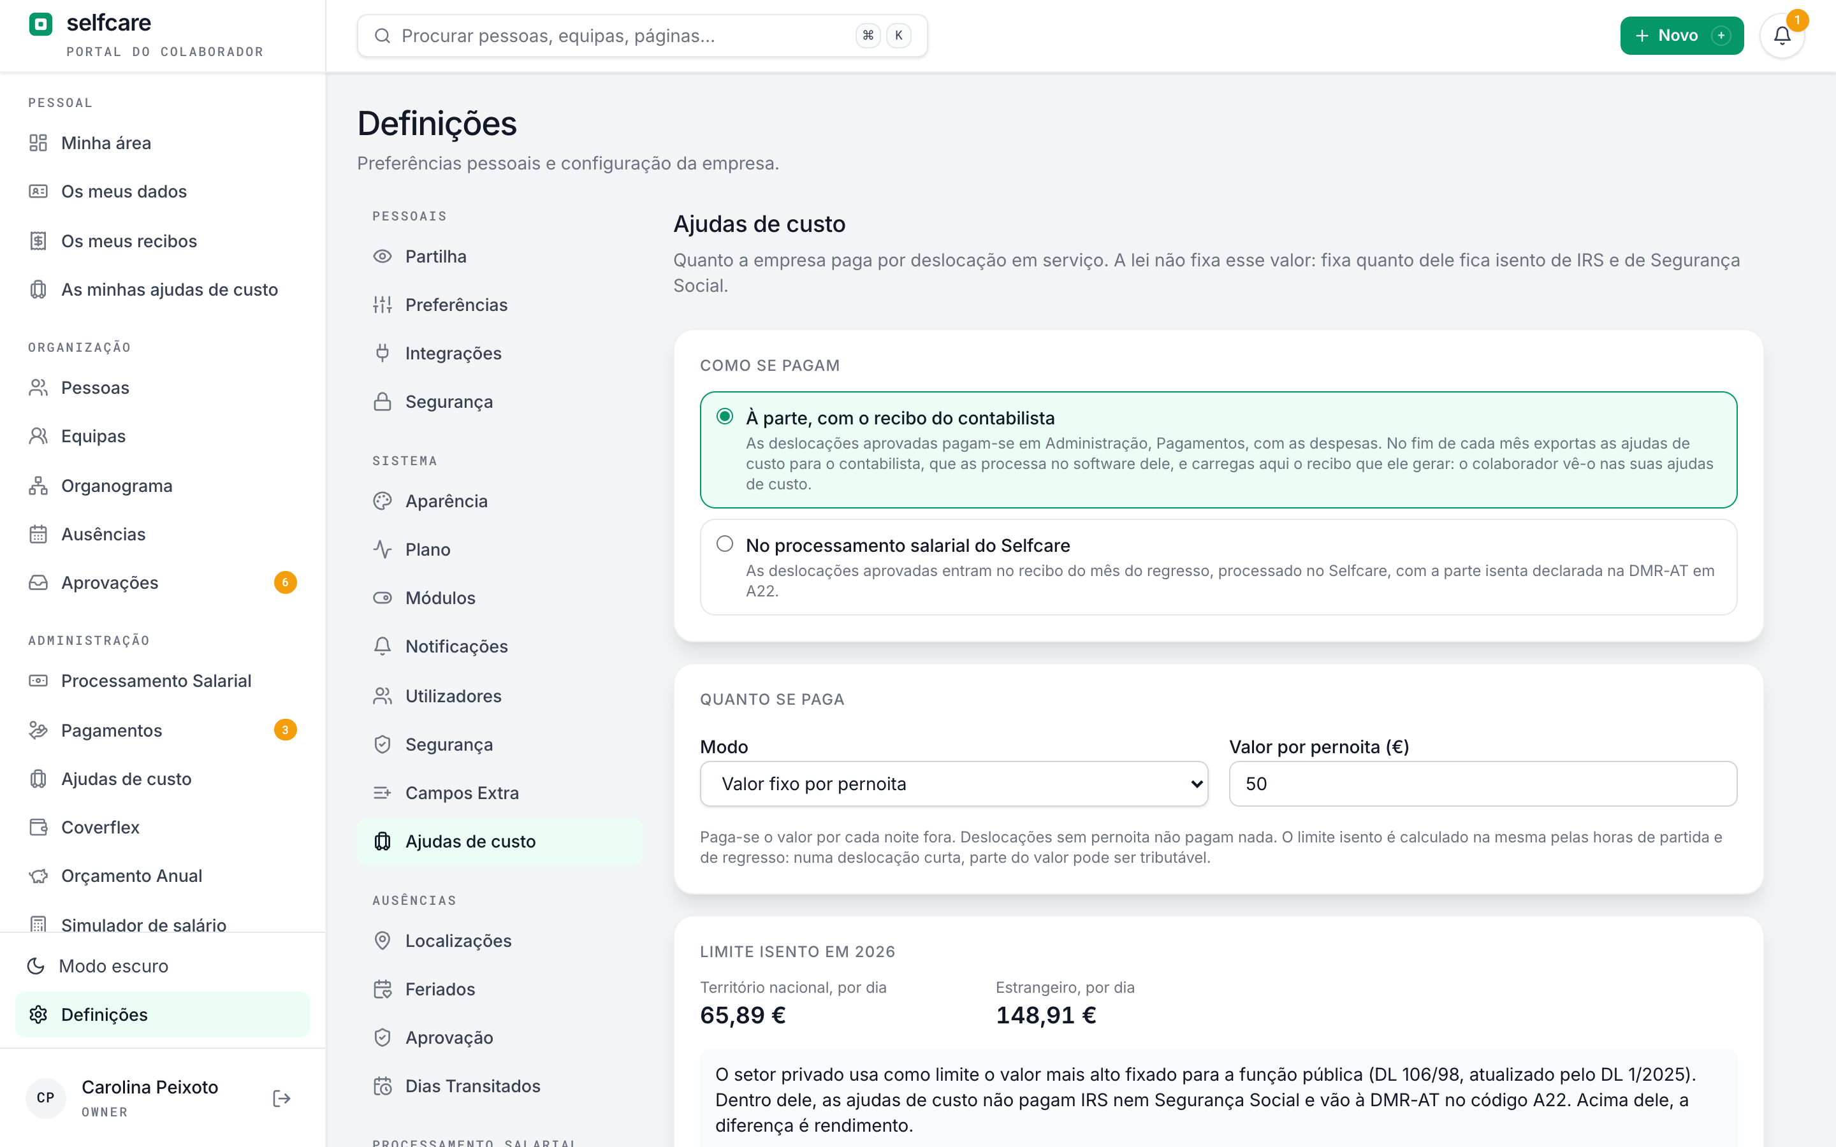Go to Simulador de salário

[x=163, y=920]
